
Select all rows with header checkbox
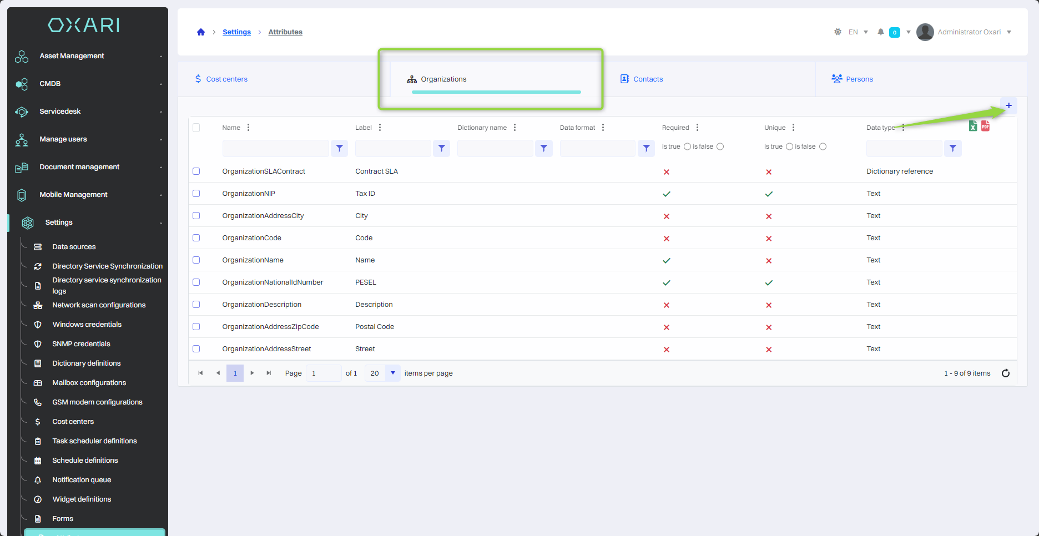196,128
